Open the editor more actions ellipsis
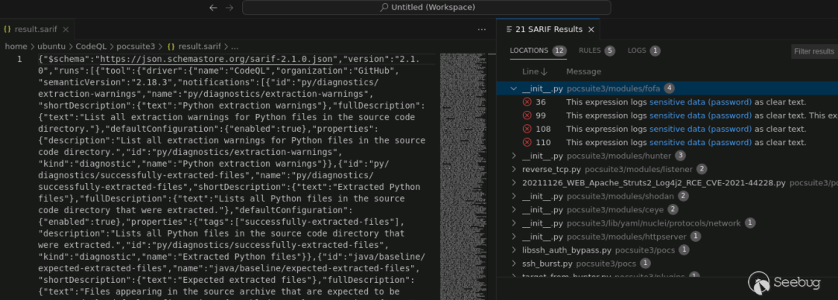The image size is (838, 300). coord(482,29)
